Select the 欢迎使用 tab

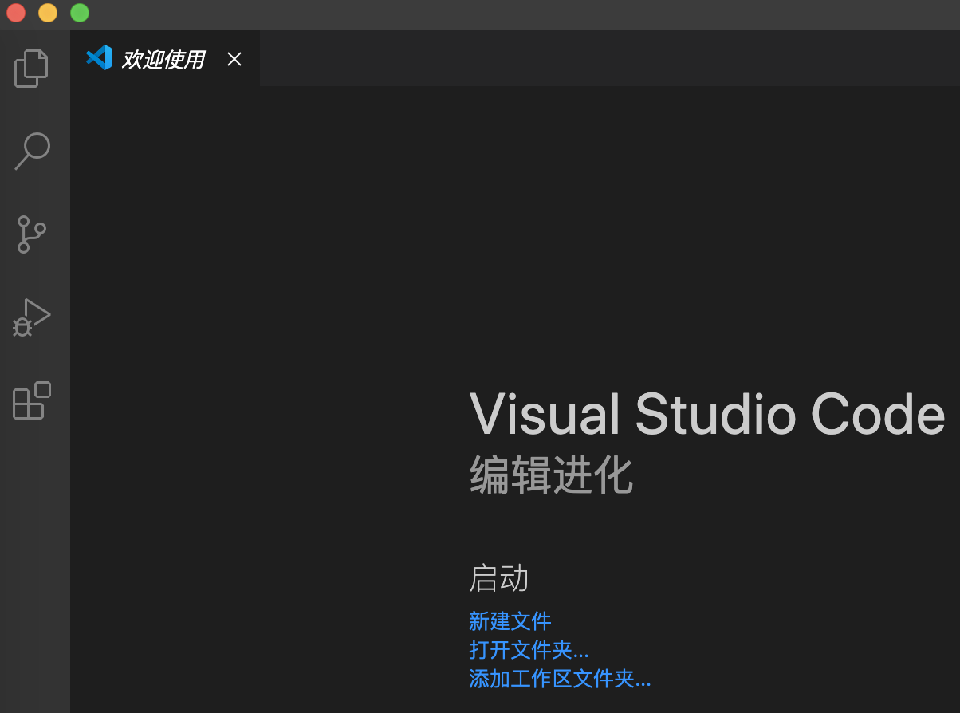click(x=164, y=58)
